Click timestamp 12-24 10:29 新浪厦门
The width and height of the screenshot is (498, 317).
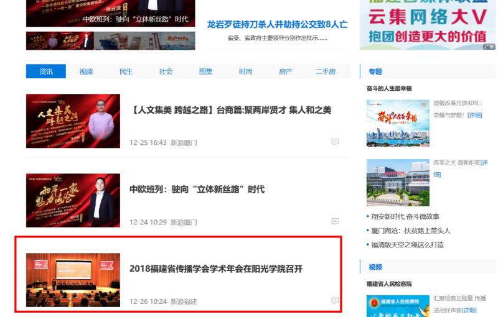[163, 223]
